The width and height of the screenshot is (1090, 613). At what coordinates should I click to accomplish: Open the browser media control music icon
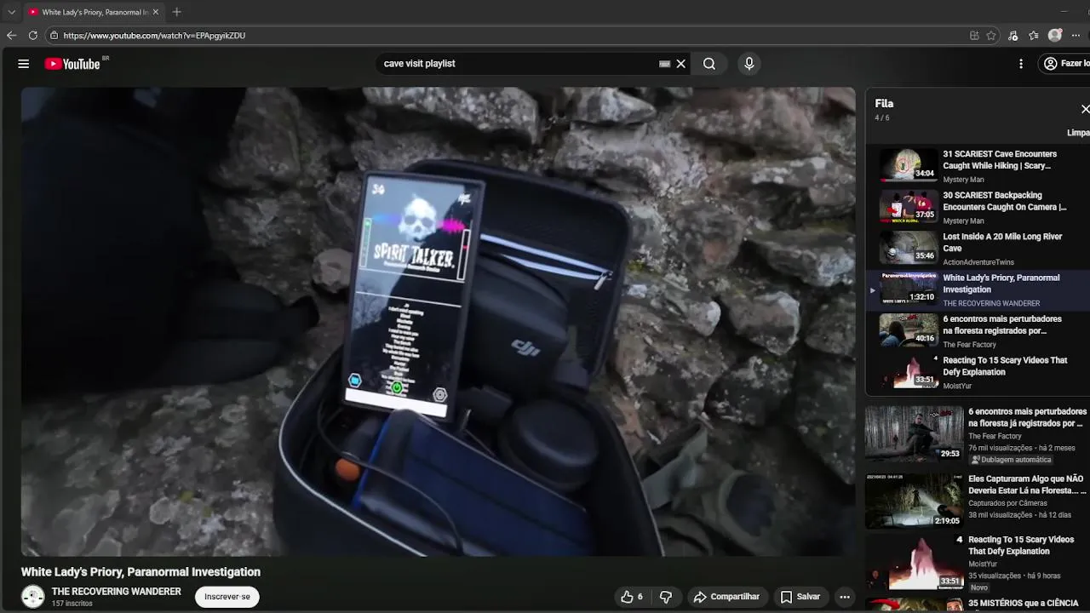(x=1013, y=36)
